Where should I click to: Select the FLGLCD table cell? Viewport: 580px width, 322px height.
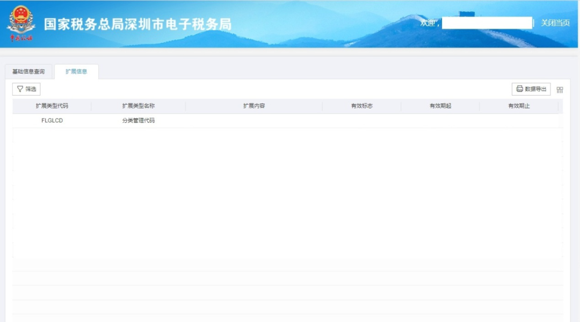[x=52, y=121]
